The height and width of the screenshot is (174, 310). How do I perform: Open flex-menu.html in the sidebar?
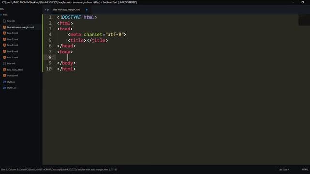(15, 70)
